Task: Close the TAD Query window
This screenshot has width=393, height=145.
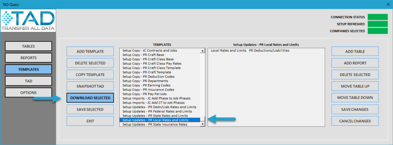Action: click(x=388, y=5)
